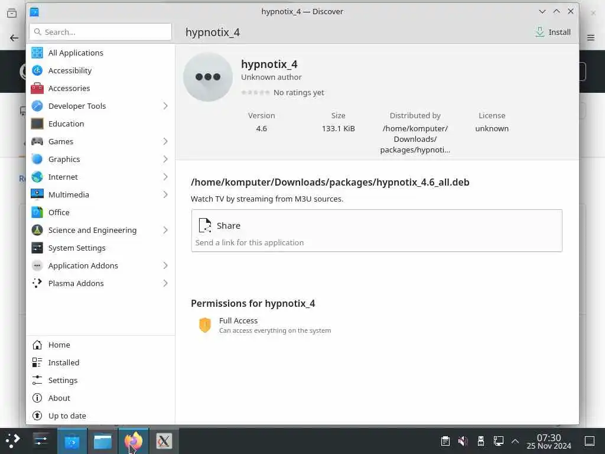The width and height of the screenshot is (605, 454).
Task: Go to the Home page label
Action: click(x=59, y=345)
